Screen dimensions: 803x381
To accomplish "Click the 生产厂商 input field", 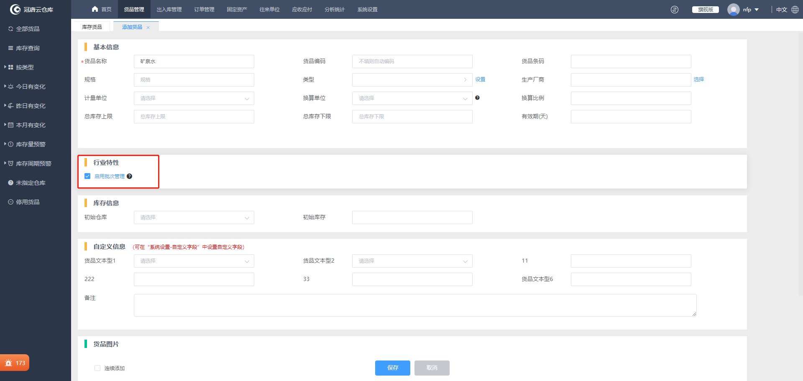I will coord(631,80).
